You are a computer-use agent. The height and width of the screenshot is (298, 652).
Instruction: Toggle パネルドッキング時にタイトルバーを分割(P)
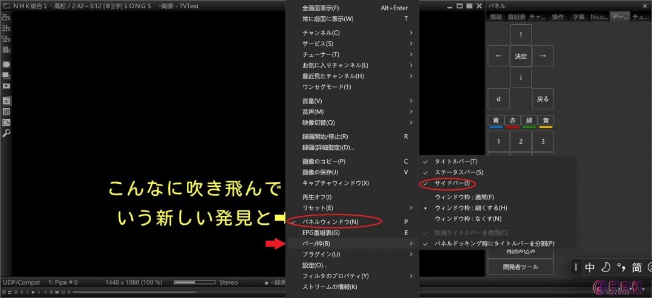click(x=497, y=244)
